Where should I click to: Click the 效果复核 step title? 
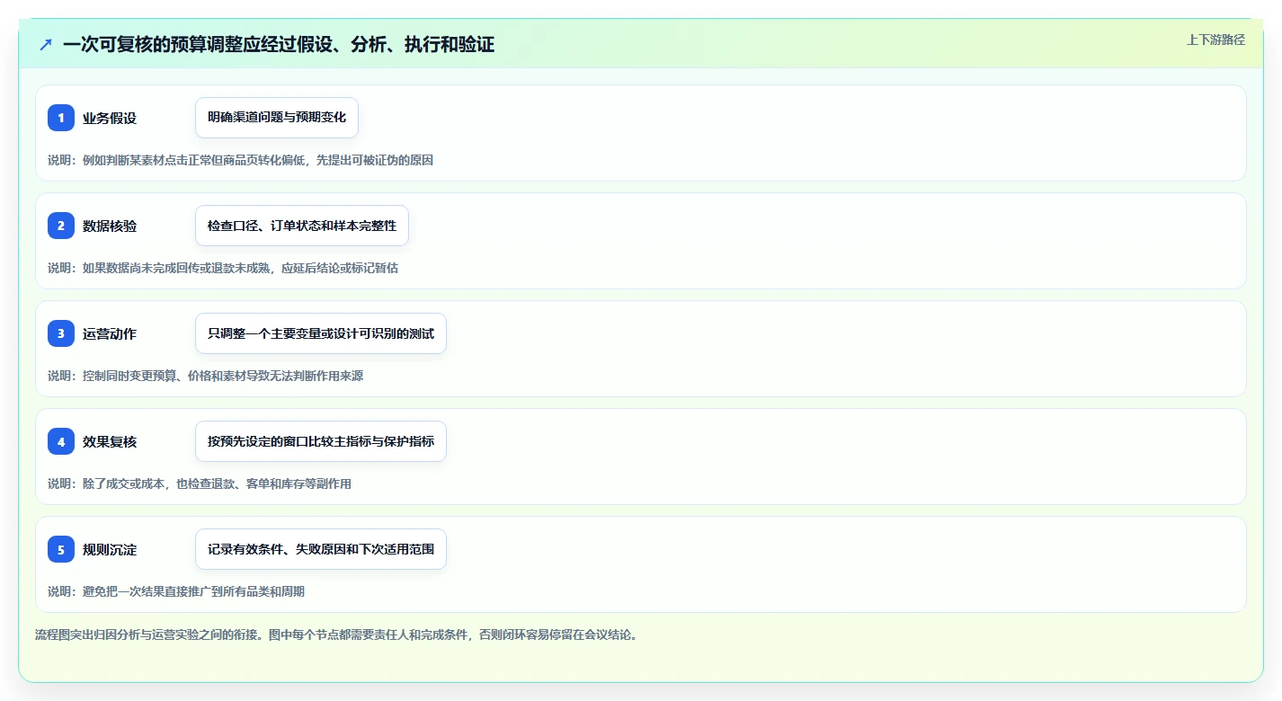tap(110, 441)
